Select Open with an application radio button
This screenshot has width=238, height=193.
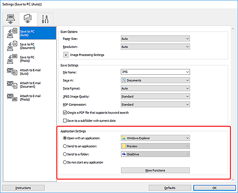(65, 138)
